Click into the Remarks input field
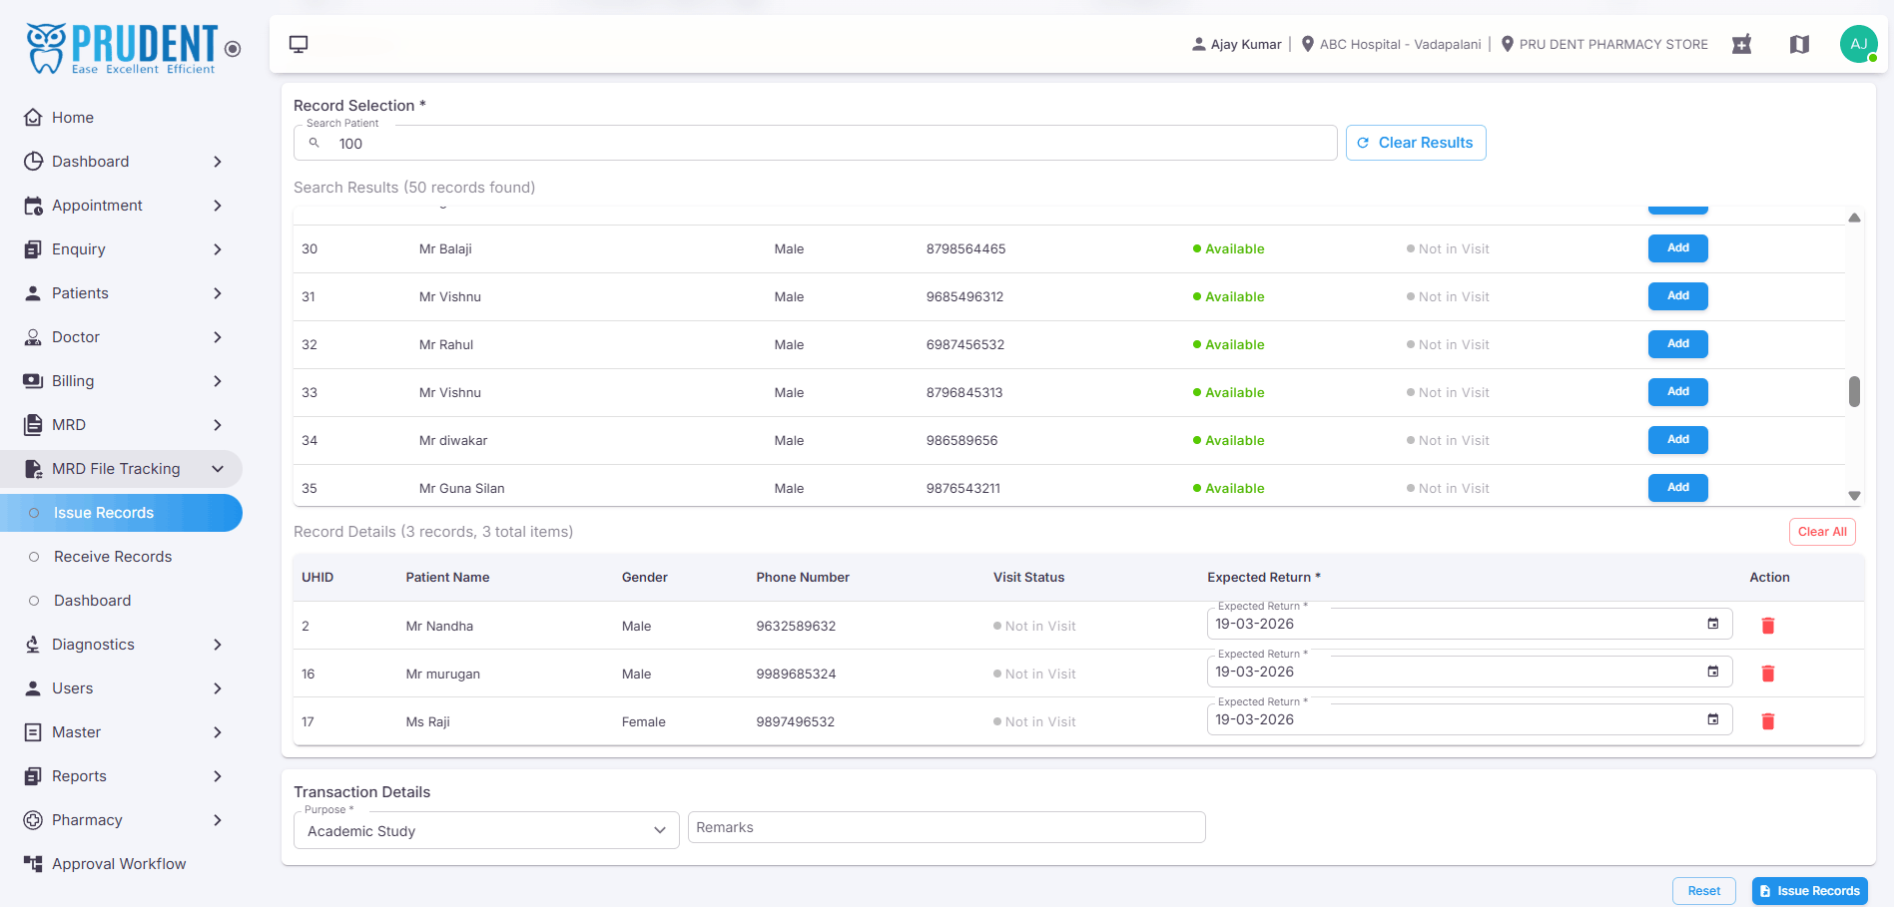The image size is (1894, 907). click(x=947, y=827)
